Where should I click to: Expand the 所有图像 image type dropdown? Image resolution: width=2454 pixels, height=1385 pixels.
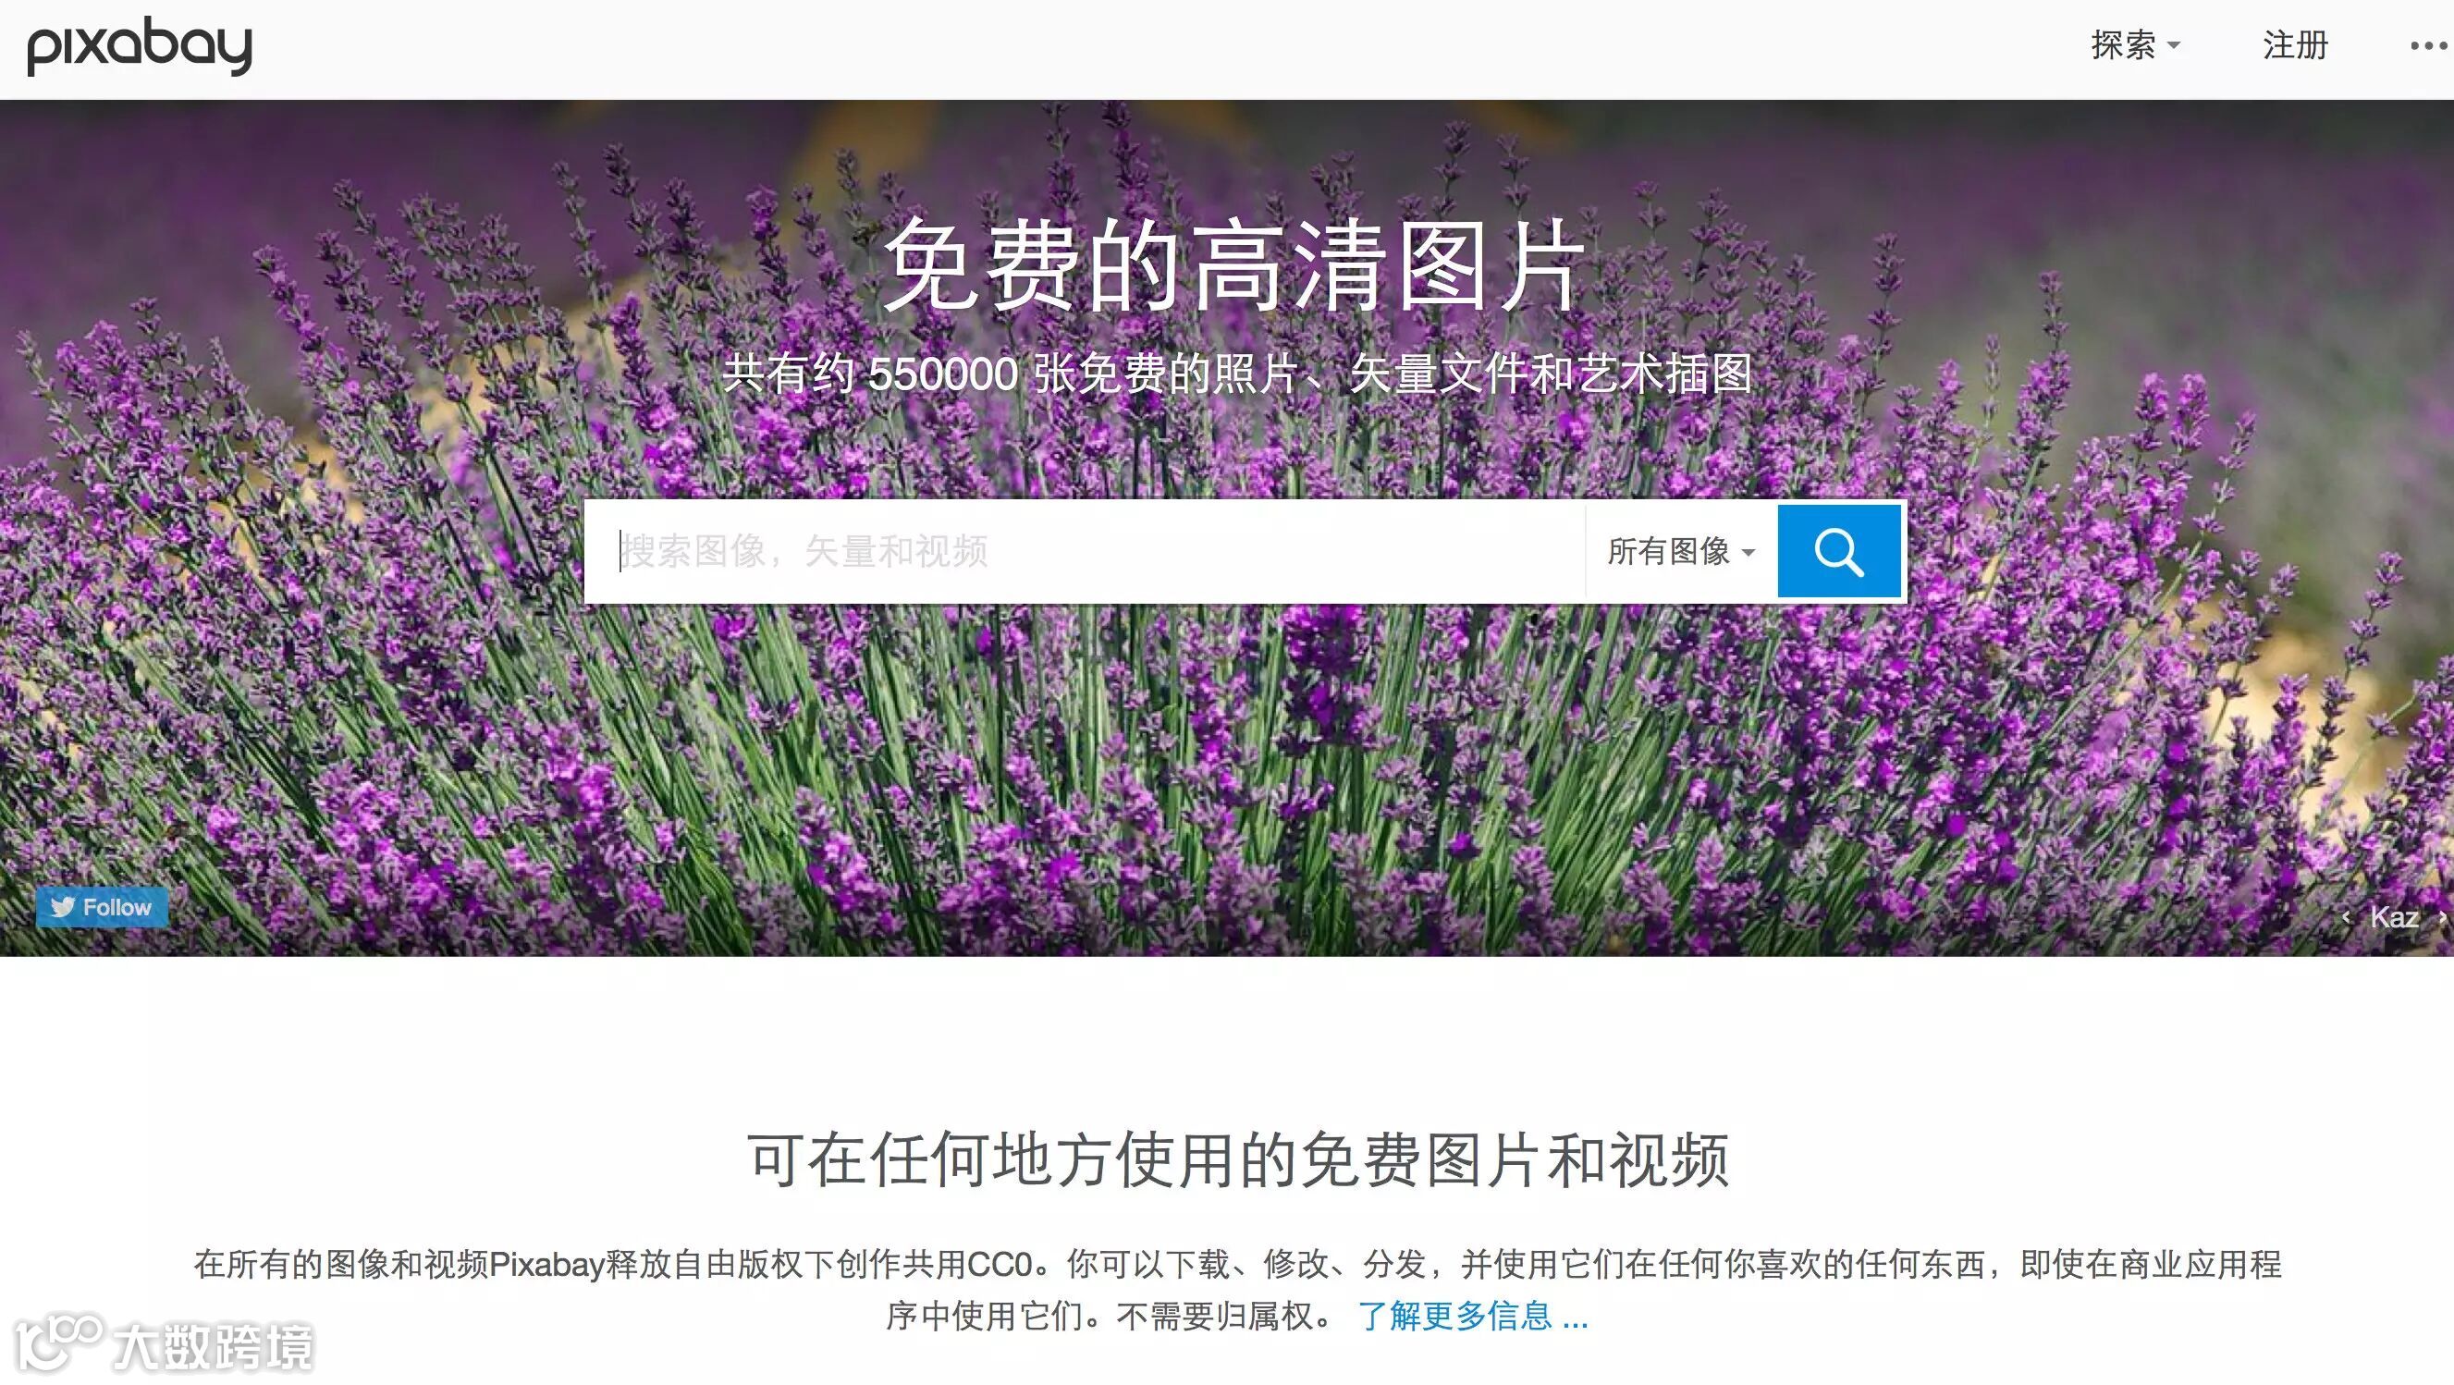pyautogui.click(x=1668, y=552)
